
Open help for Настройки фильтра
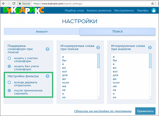[47, 76]
